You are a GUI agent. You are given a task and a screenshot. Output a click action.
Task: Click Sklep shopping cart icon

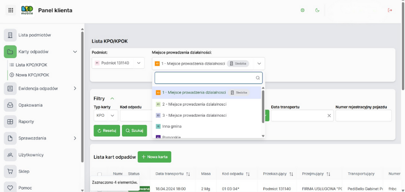point(10,171)
